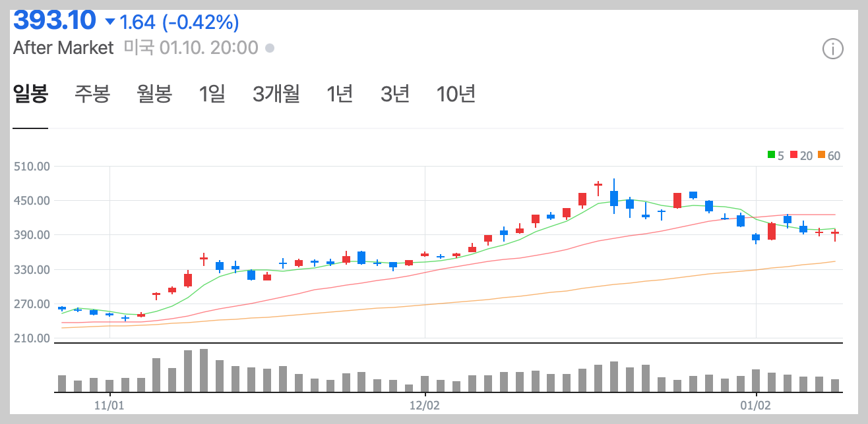The width and height of the screenshot is (868, 424).
Task: Switch to the 월봉 monthly tab
Action: (x=154, y=94)
